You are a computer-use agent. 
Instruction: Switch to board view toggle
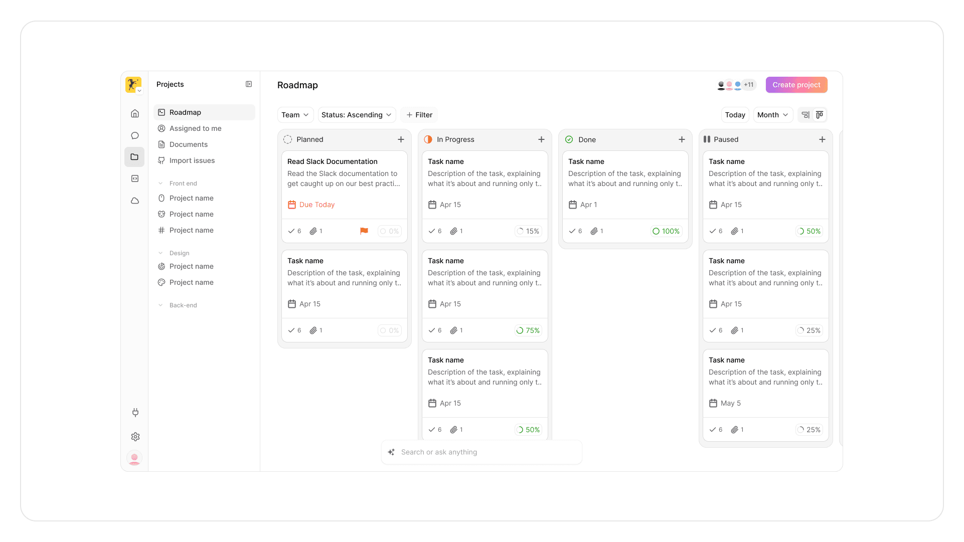(x=820, y=115)
